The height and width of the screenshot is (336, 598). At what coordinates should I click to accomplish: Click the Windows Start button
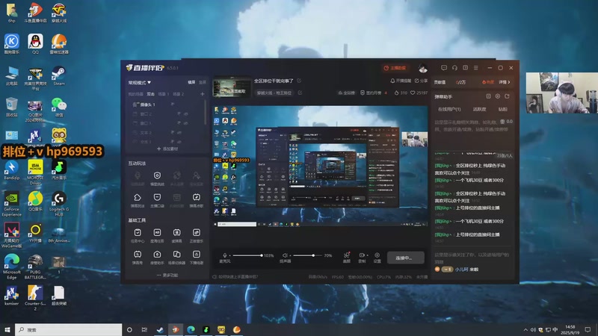(7, 329)
